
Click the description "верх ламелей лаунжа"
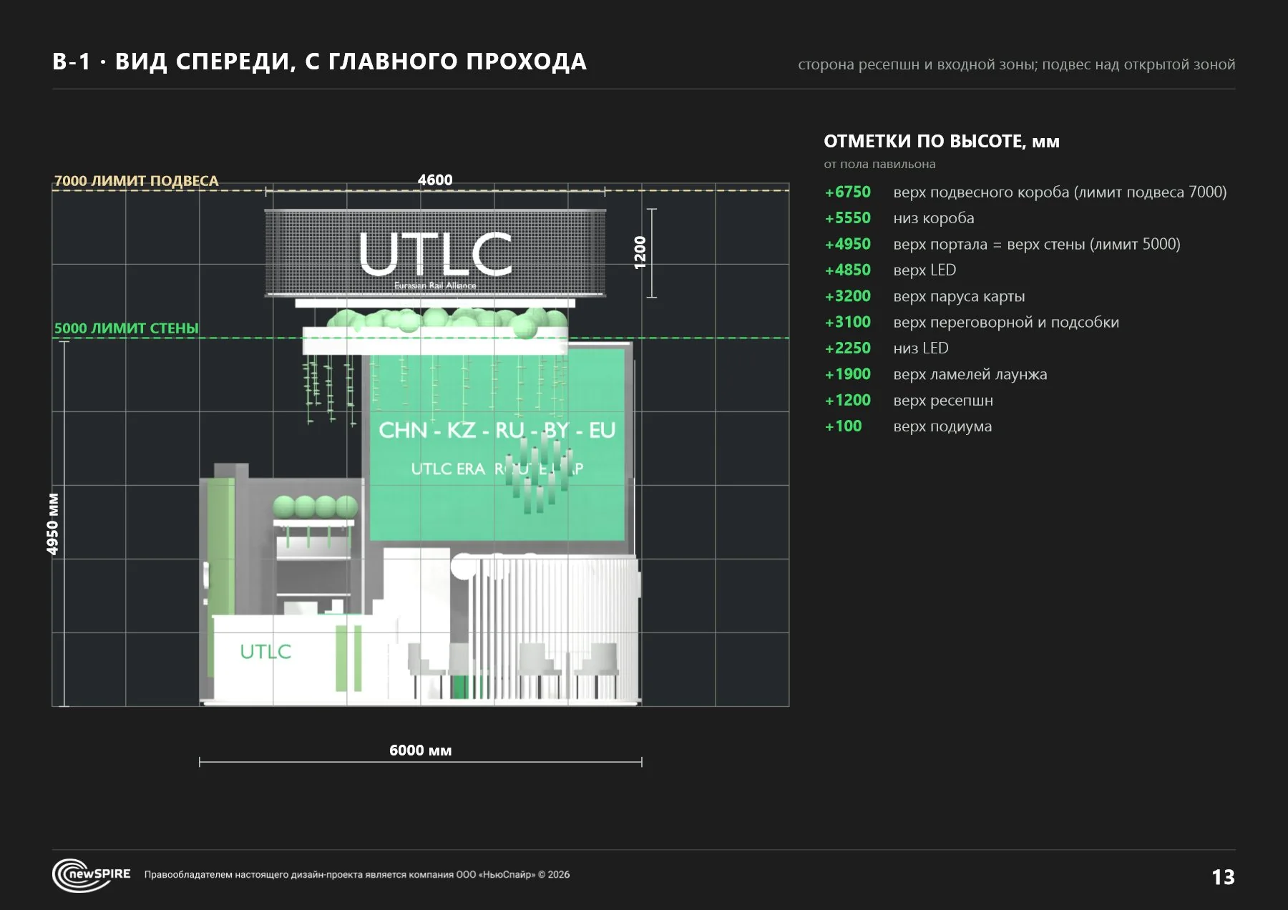pos(970,374)
